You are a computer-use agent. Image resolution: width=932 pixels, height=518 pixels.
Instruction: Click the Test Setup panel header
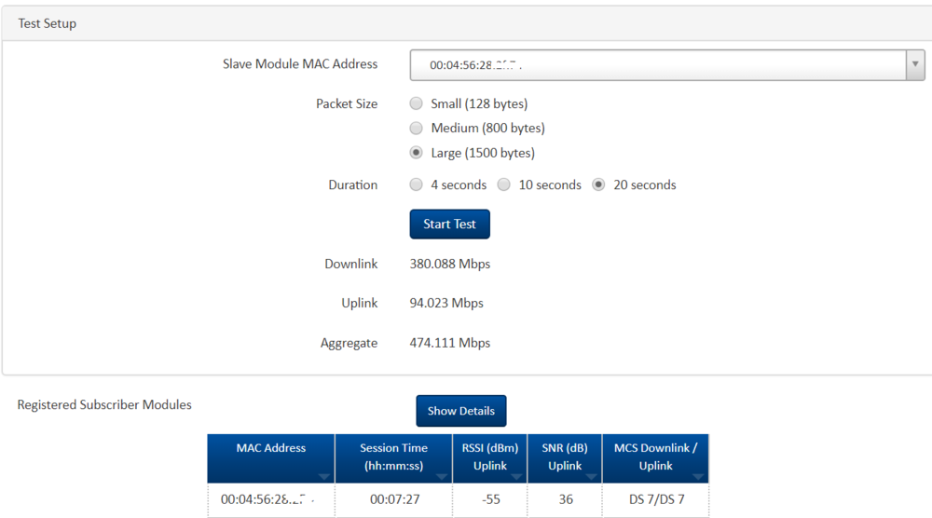click(x=48, y=23)
